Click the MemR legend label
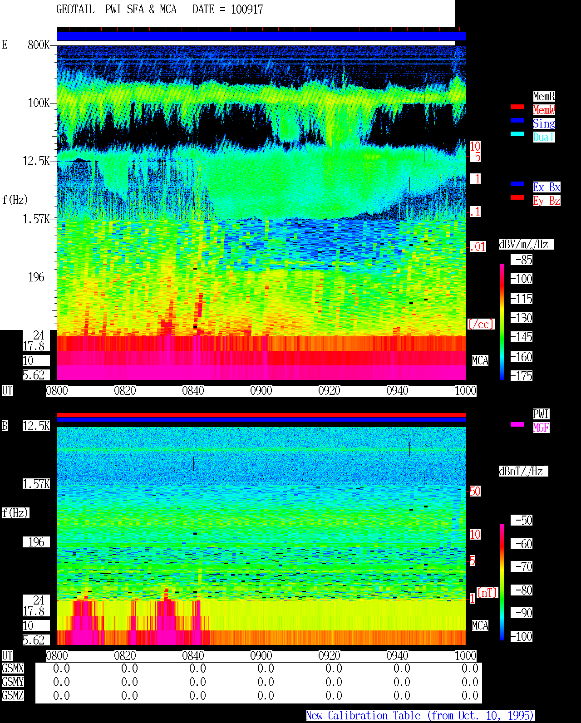Image resolution: width=581 pixels, height=723 pixels. [544, 96]
